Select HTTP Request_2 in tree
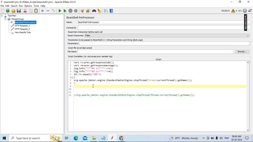The height and width of the screenshot is (142, 253). (x=22, y=29)
